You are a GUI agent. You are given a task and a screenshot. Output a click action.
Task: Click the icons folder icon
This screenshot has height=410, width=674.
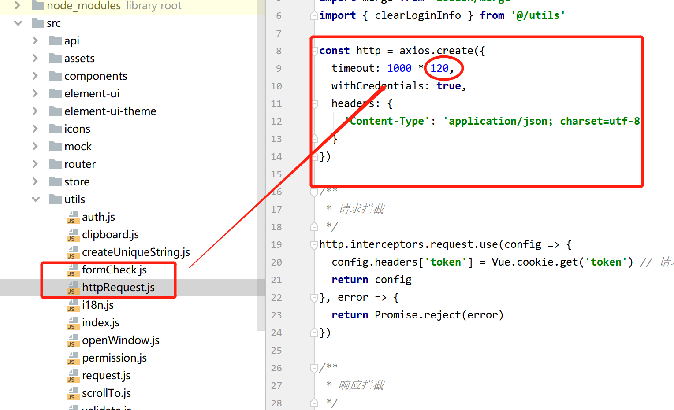click(56, 129)
